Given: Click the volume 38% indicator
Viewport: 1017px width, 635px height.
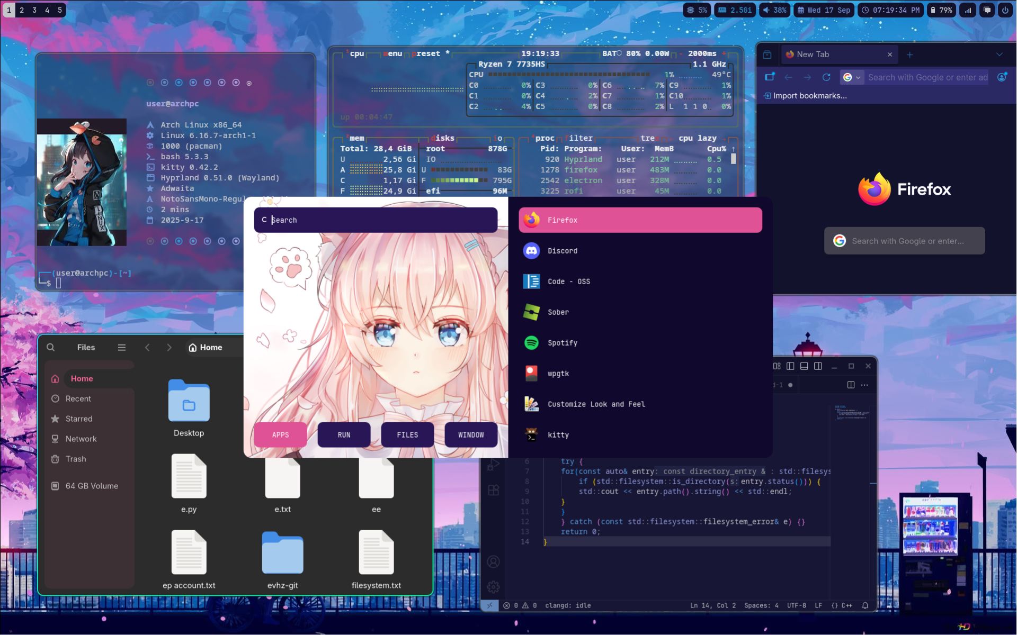Looking at the screenshot, I should pos(774,10).
